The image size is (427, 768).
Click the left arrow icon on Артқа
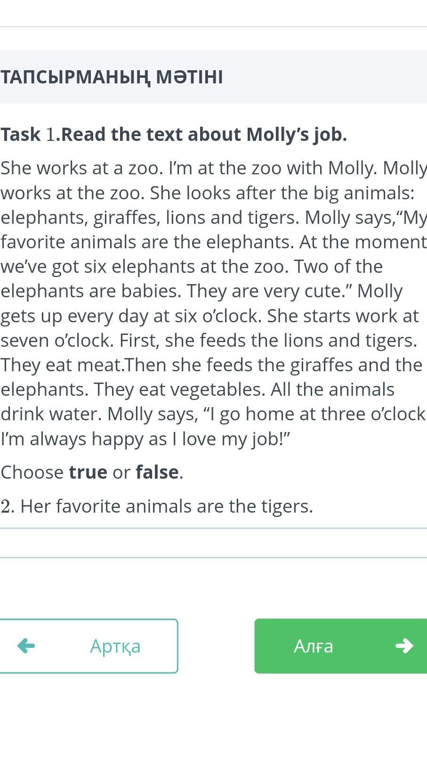pyautogui.click(x=26, y=645)
